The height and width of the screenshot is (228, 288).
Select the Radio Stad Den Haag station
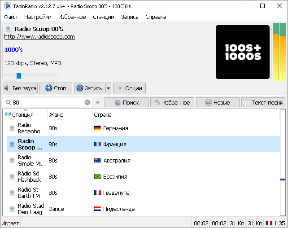[144, 209]
